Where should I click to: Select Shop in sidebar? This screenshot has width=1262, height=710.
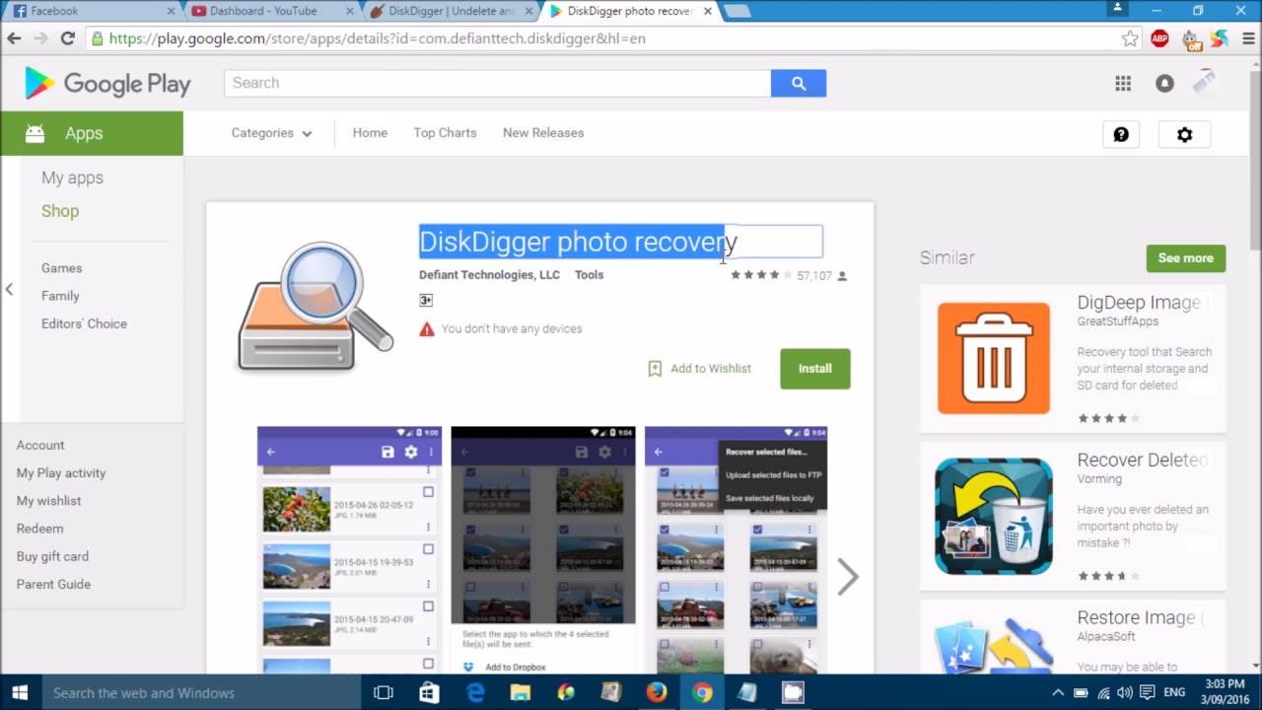[60, 211]
